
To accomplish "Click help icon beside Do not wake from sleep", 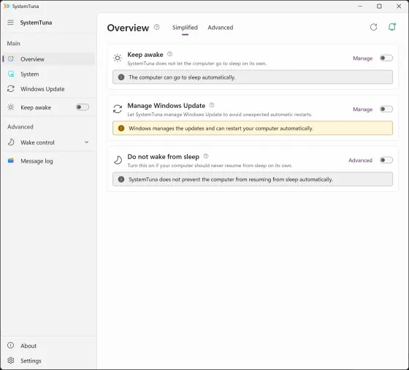I will point(206,156).
